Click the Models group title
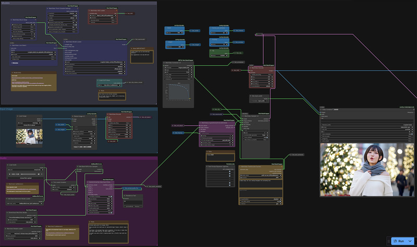Viewport: 417px width, 247px height. pyautogui.click(x=6, y=3)
